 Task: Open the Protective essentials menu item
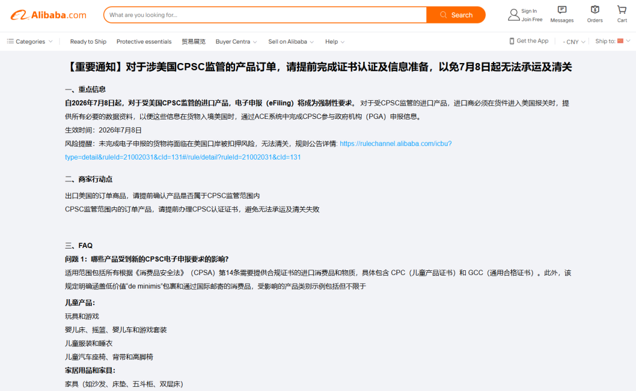click(144, 42)
